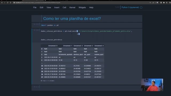The image size is (171, 96).
Task: Click the presenter webcam video thumbnail
Action: [152, 85]
